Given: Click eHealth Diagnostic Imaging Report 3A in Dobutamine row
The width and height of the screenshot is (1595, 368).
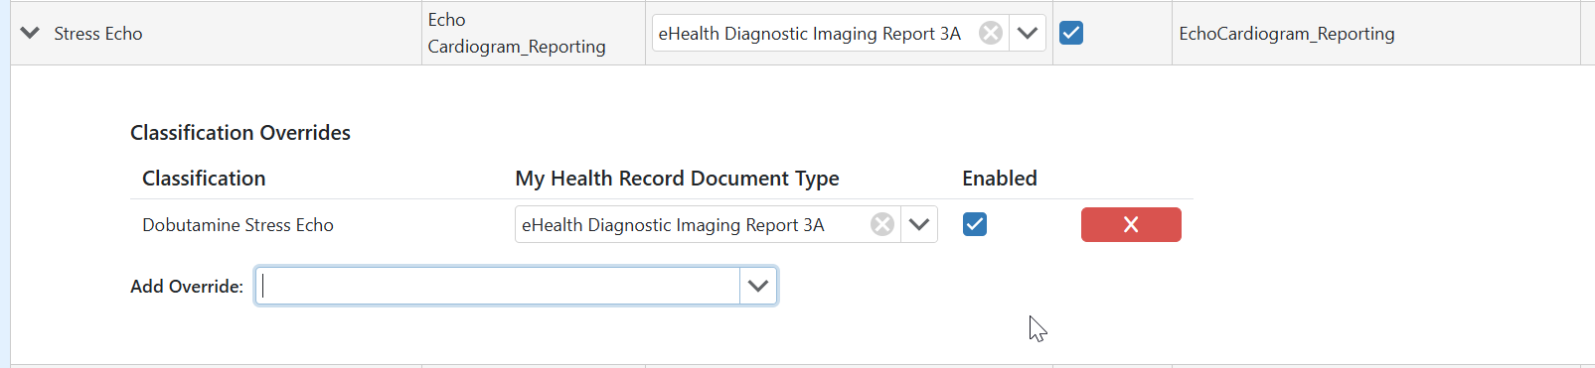Looking at the screenshot, I should click(x=673, y=224).
